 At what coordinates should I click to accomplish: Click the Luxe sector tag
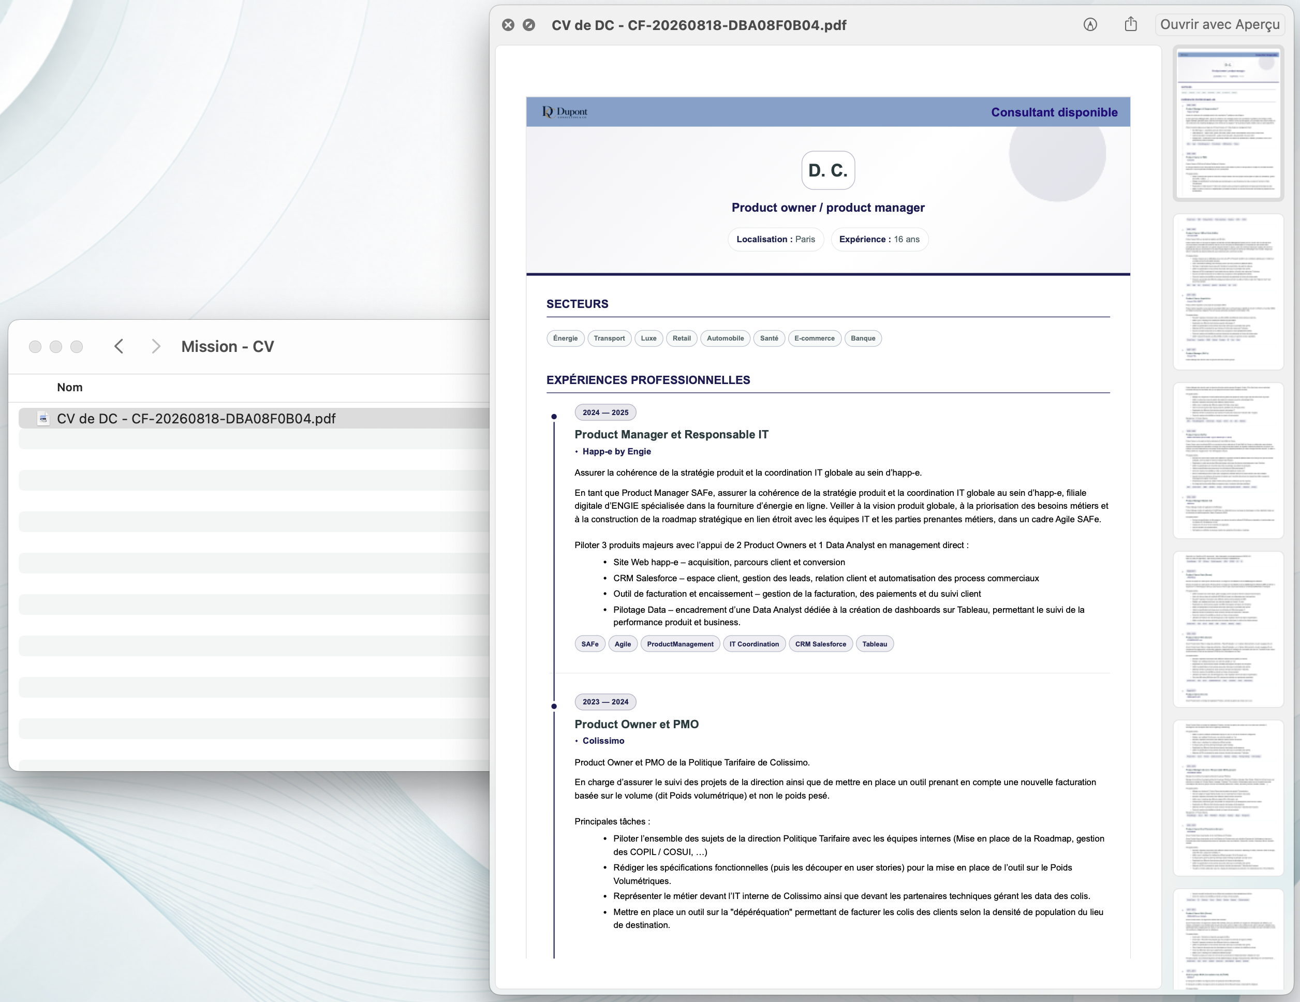click(x=648, y=338)
